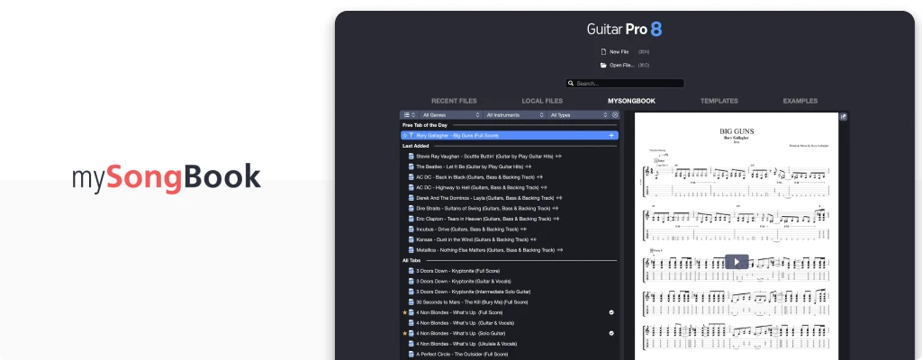Select Rory Gallagher - Big Guns (Full Score)
The width and height of the screenshot is (922, 360).
pos(510,135)
